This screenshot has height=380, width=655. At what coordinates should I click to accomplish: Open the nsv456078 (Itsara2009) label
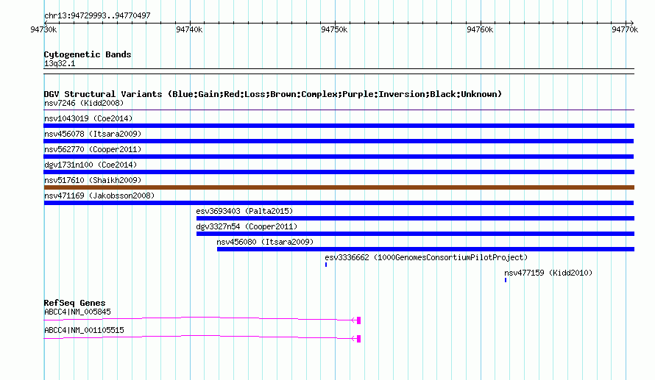click(93, 134)
